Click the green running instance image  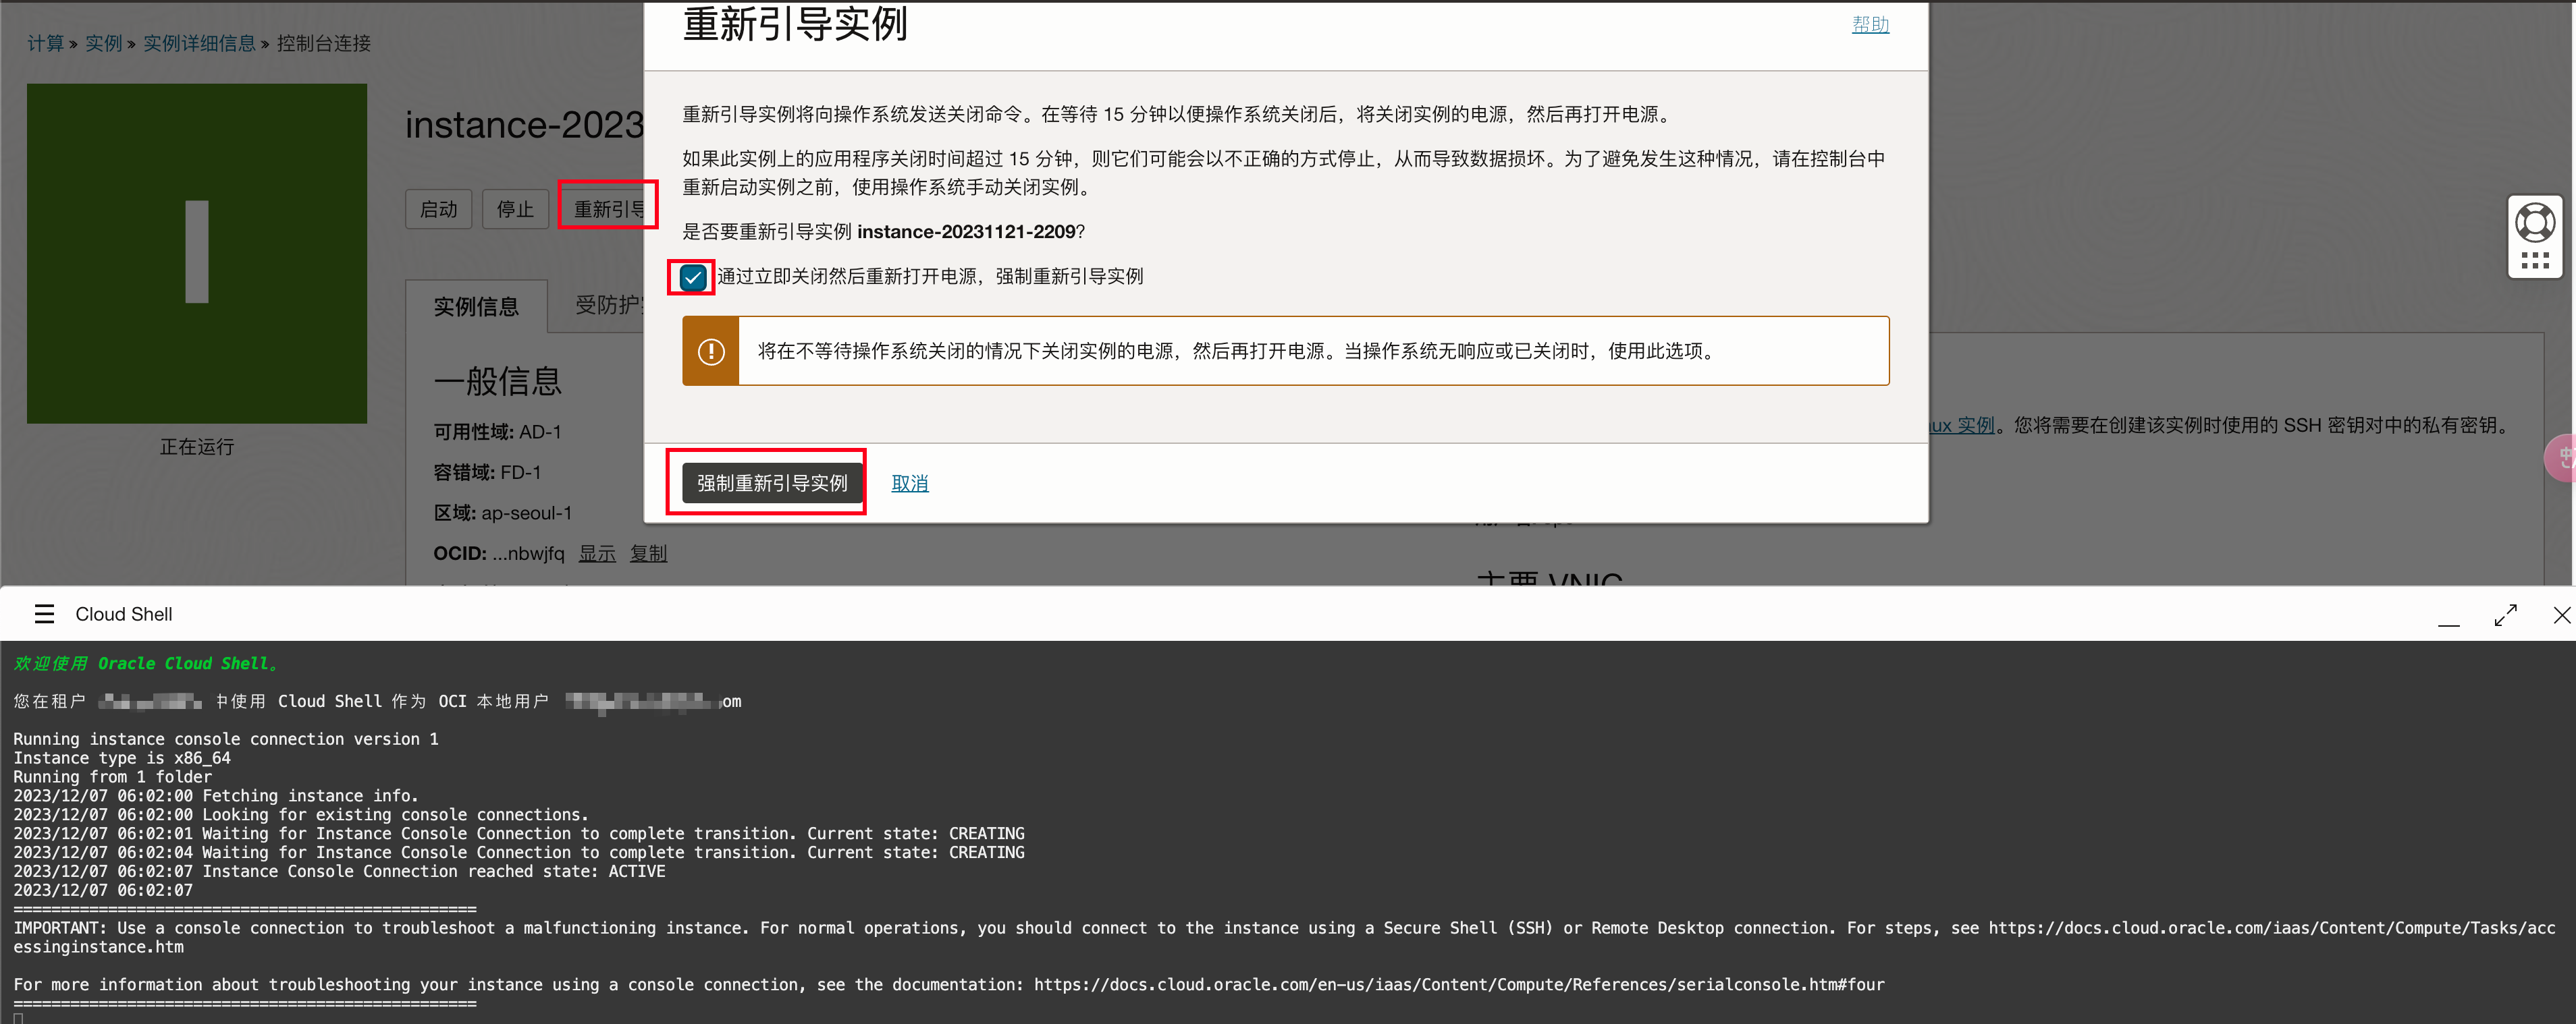197,253
